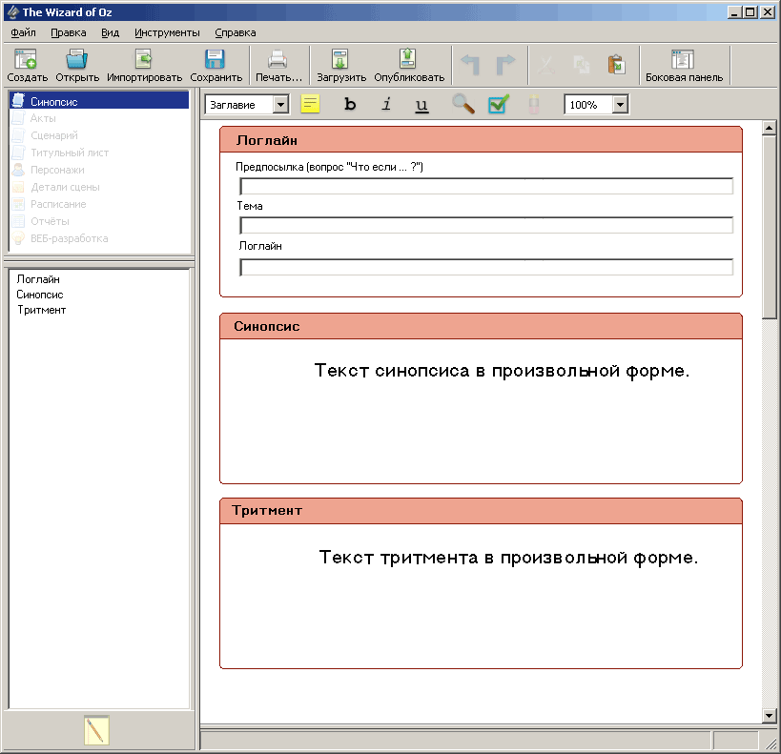Click in the treatment text area
The width and height of the screenshot is (781, 754).
point(482,596)
